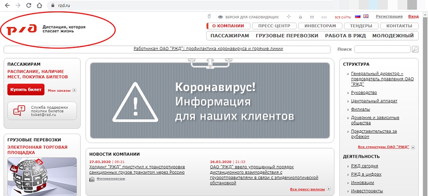The width and height of the screenshot is (428, 196).
Task: Open the Центральный аппарат link
Action: (374, 101)
